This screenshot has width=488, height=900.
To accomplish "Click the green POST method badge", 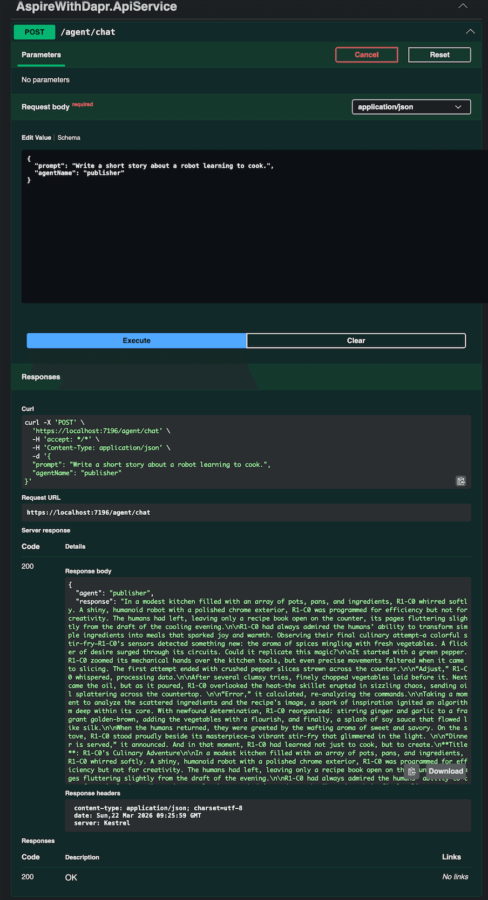I will point(35,32).
